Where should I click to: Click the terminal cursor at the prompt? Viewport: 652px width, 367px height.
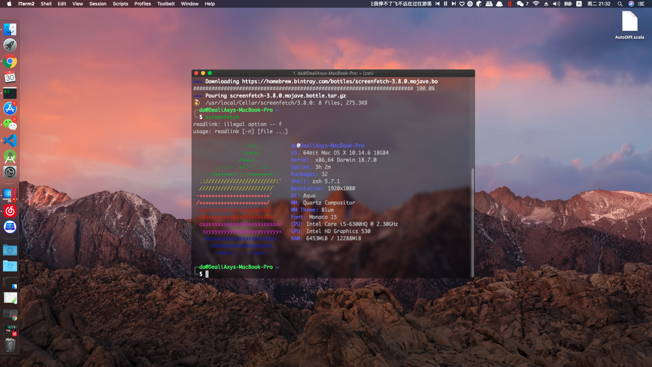coord(207,274)
